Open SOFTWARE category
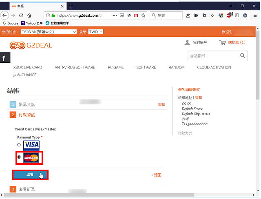 click(x=146, y=67)
